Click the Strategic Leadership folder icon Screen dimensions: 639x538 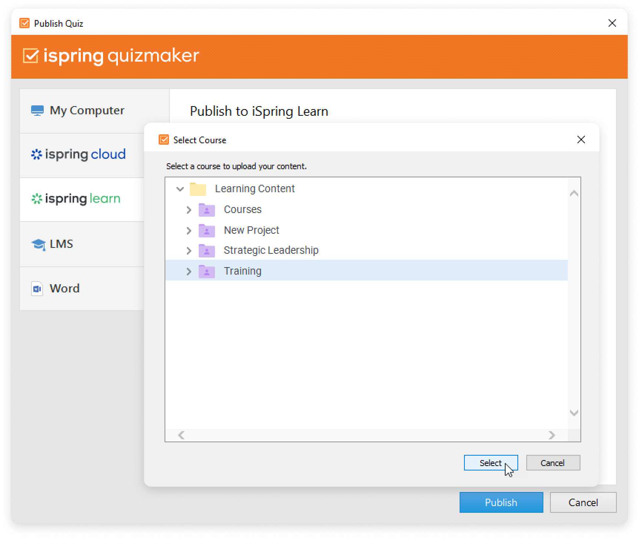(207, 250)
